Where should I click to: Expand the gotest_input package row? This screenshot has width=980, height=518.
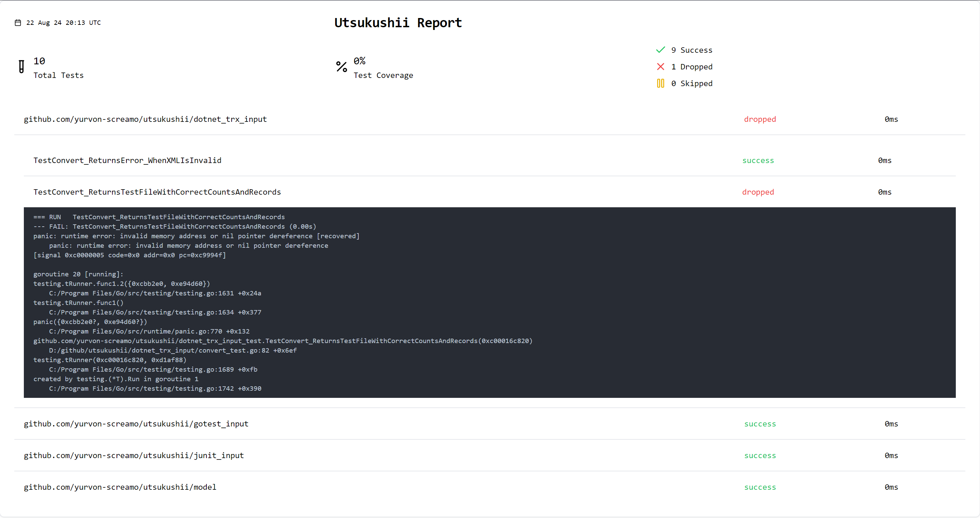[136, 424]
